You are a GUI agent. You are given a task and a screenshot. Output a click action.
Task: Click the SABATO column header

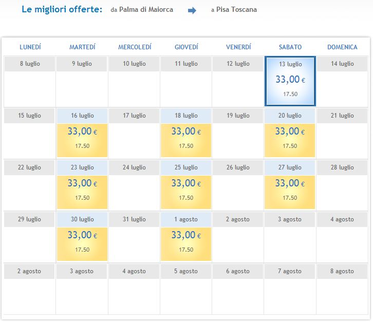point(290,47)
